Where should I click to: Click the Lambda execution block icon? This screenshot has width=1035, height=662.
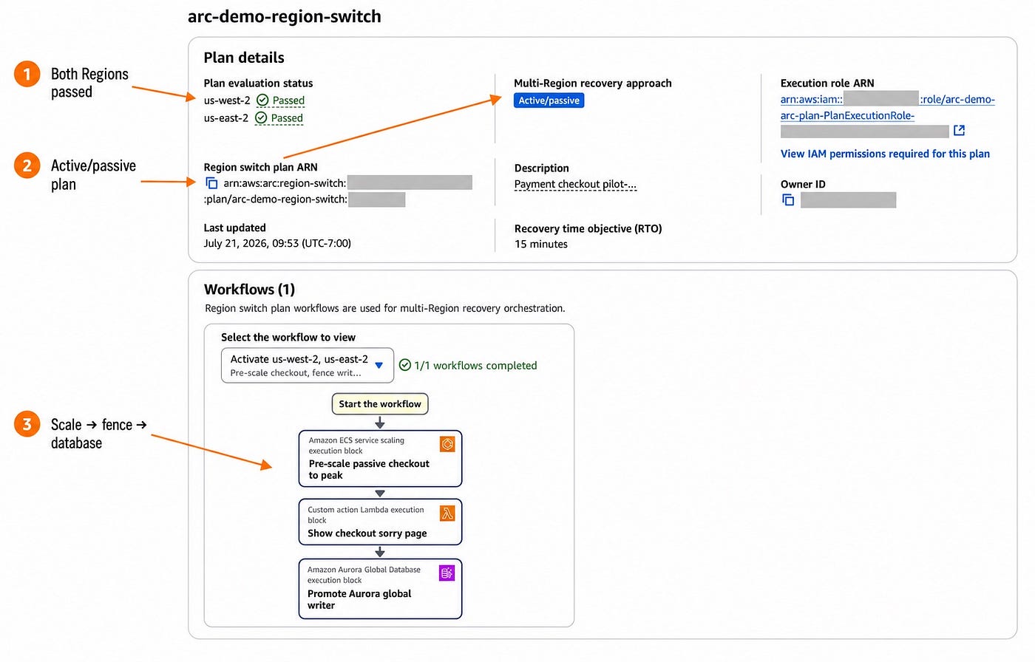447,513
